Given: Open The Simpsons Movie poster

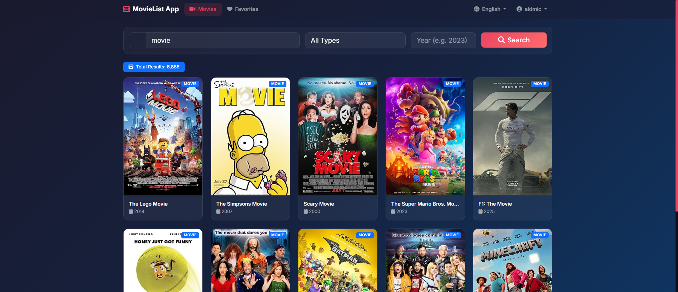Looking at the screenshot, I should (x=250, y=136).
